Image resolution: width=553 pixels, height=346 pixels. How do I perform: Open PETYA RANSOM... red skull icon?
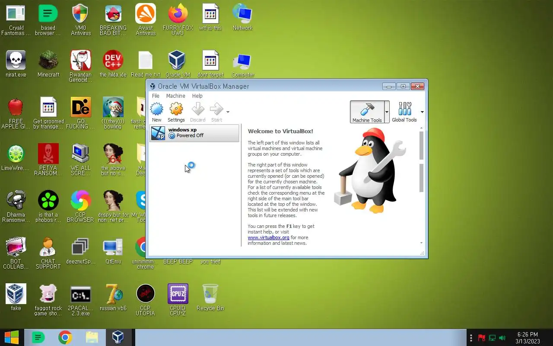[x=48, y=160]
